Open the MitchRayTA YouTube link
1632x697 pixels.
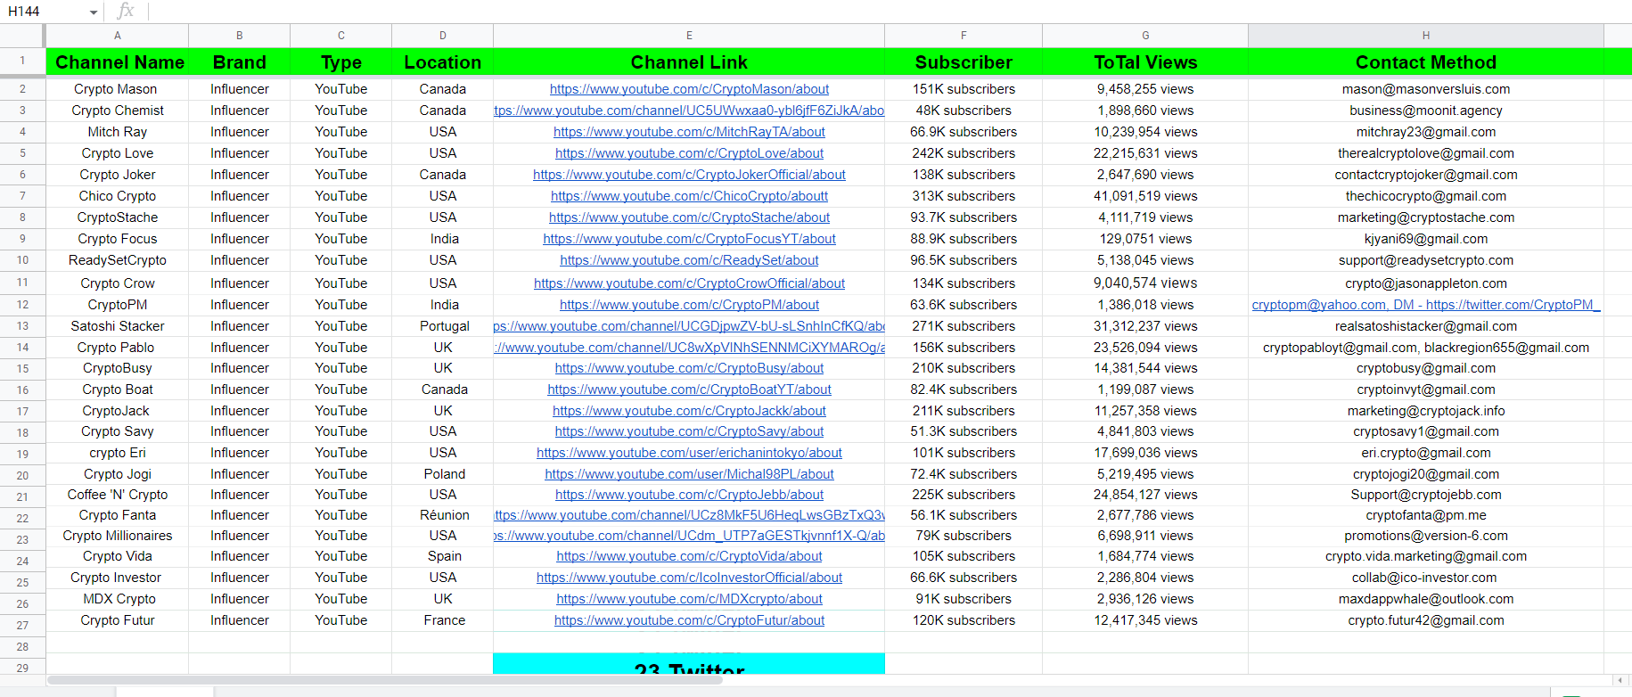689,132
